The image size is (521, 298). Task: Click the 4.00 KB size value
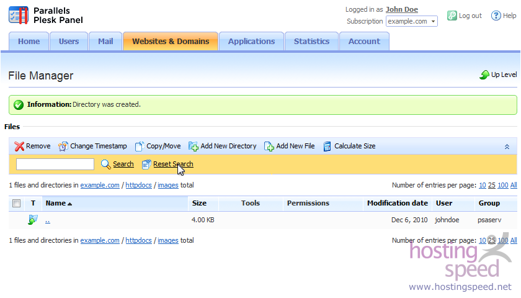[x=203, y=220]
